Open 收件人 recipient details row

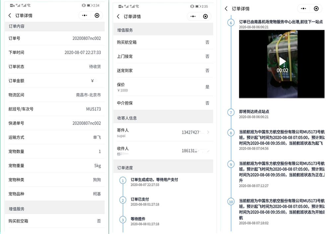point(163,151)
